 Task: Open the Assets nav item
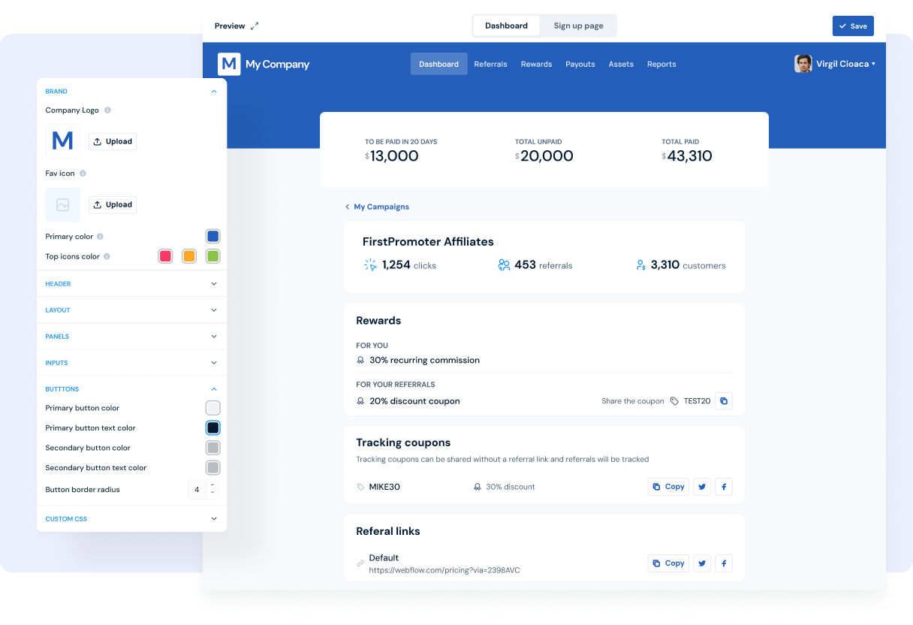point(621,65)
